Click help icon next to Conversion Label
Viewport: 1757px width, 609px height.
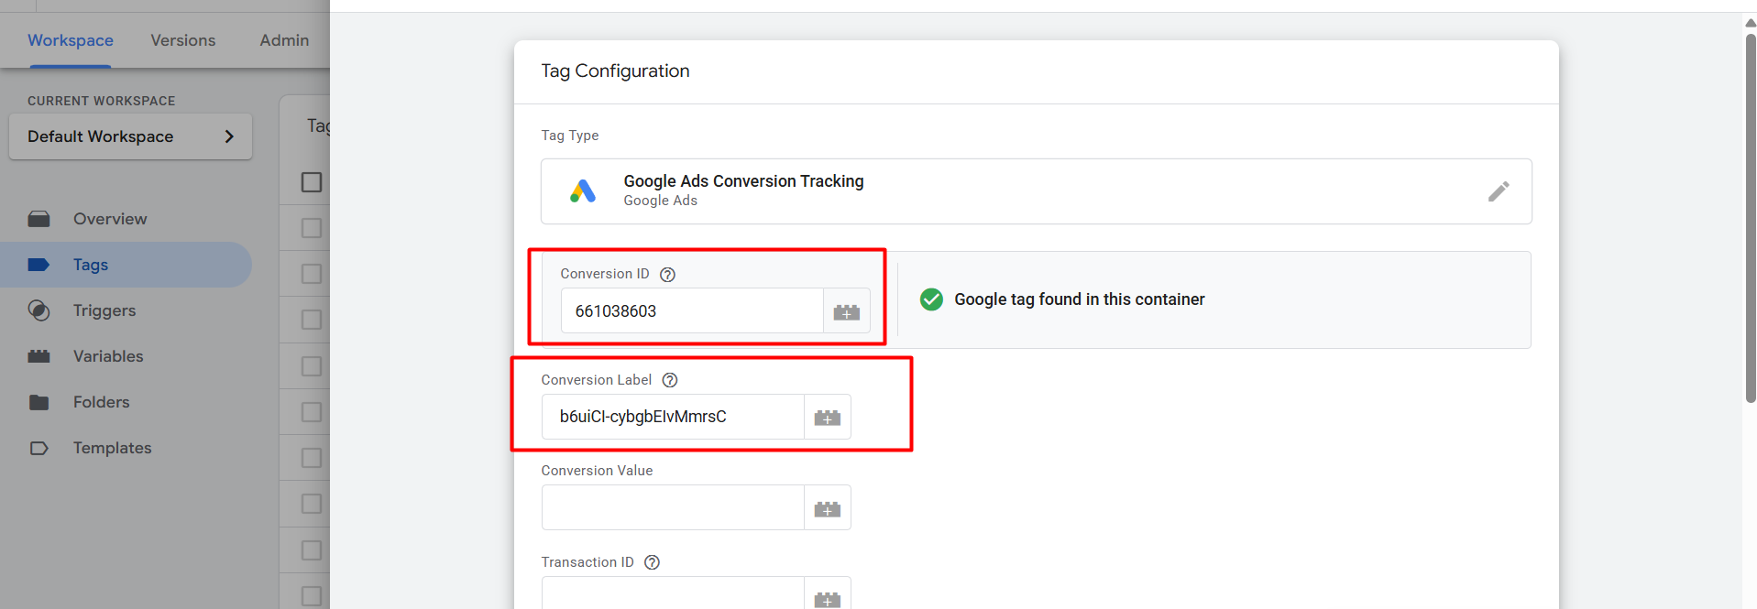pyautogui.click(x=670, y=380)
